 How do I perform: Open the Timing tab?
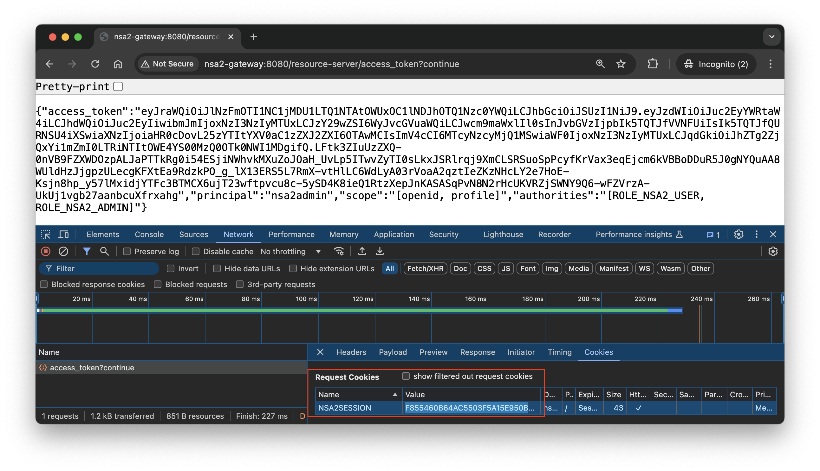[x=559, y=352]
